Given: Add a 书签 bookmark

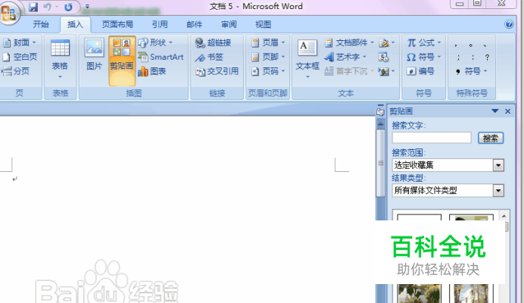Looking at the screenshot, I should (x=209, y=57).
